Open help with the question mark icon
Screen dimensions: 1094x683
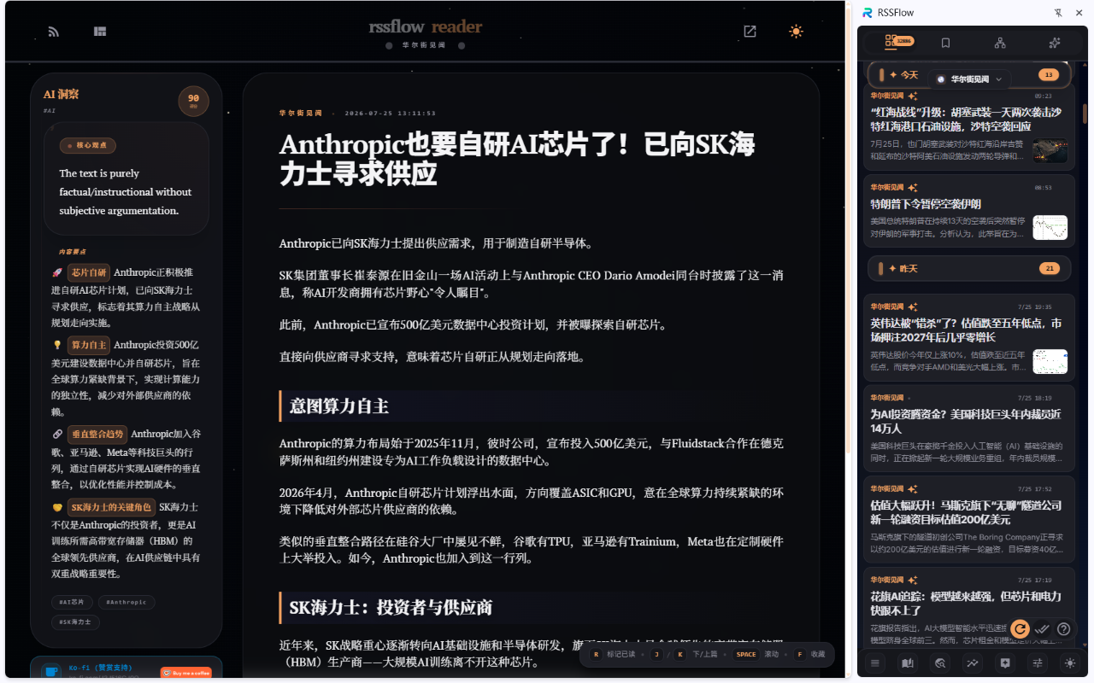[1064, 628]
